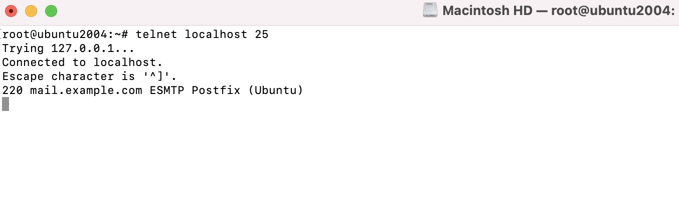This screenshot has height=199, width=679.
Task: Click the word "telnet" in the command
Action: pos(157,34)
